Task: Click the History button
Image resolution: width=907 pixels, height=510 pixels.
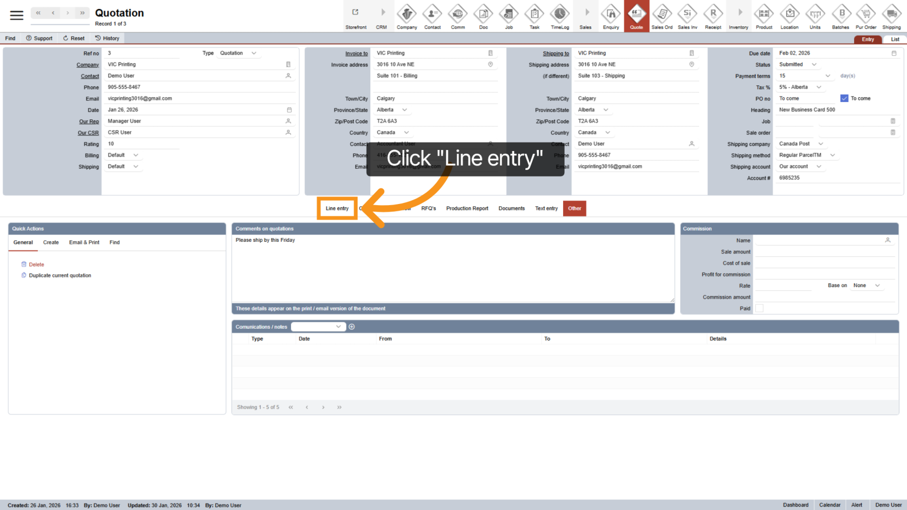Action: (x=107, y=38)
